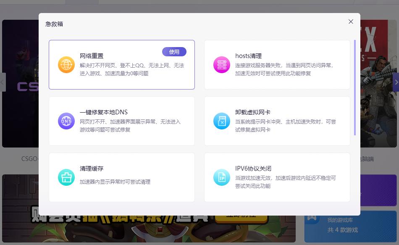Click the teal 清理缓存 cleanup icon
The image size is (399, 245).
[x=66, y=177]
